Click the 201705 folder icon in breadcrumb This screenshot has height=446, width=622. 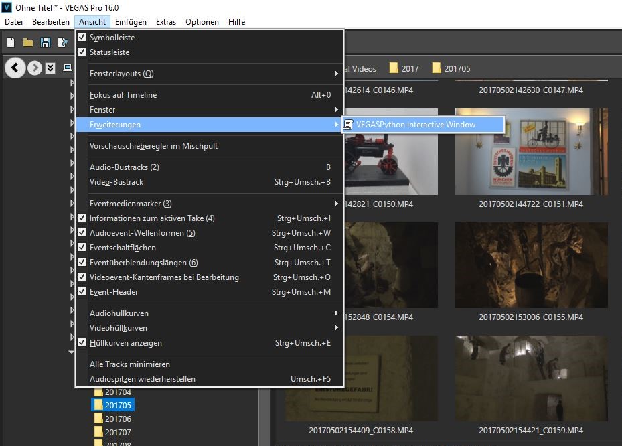point(437,68)
